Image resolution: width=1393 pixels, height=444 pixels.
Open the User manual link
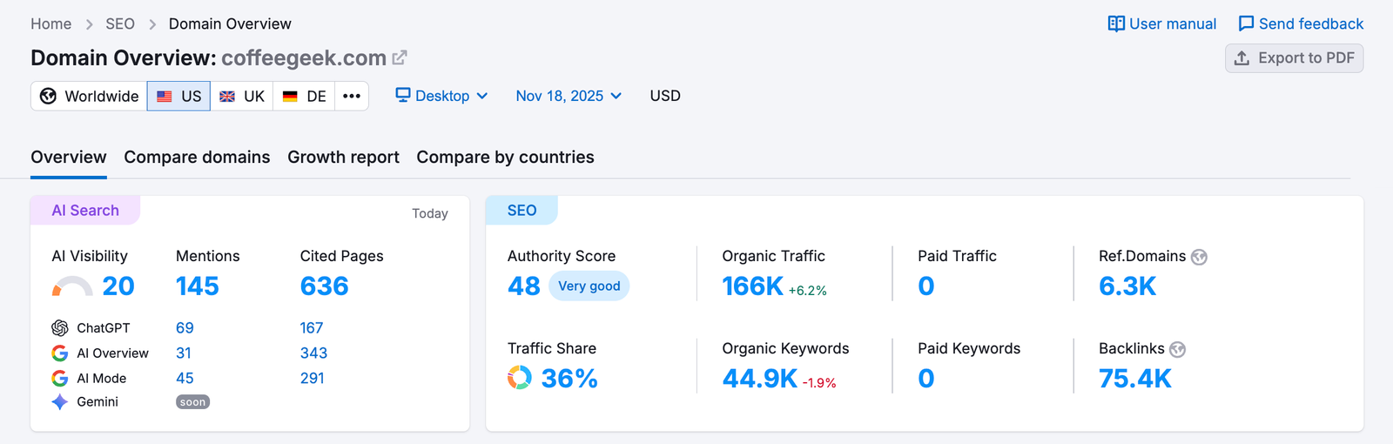[x=1161, y=24]
